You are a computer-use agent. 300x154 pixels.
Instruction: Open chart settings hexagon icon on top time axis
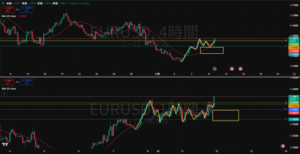coord(294,74)
